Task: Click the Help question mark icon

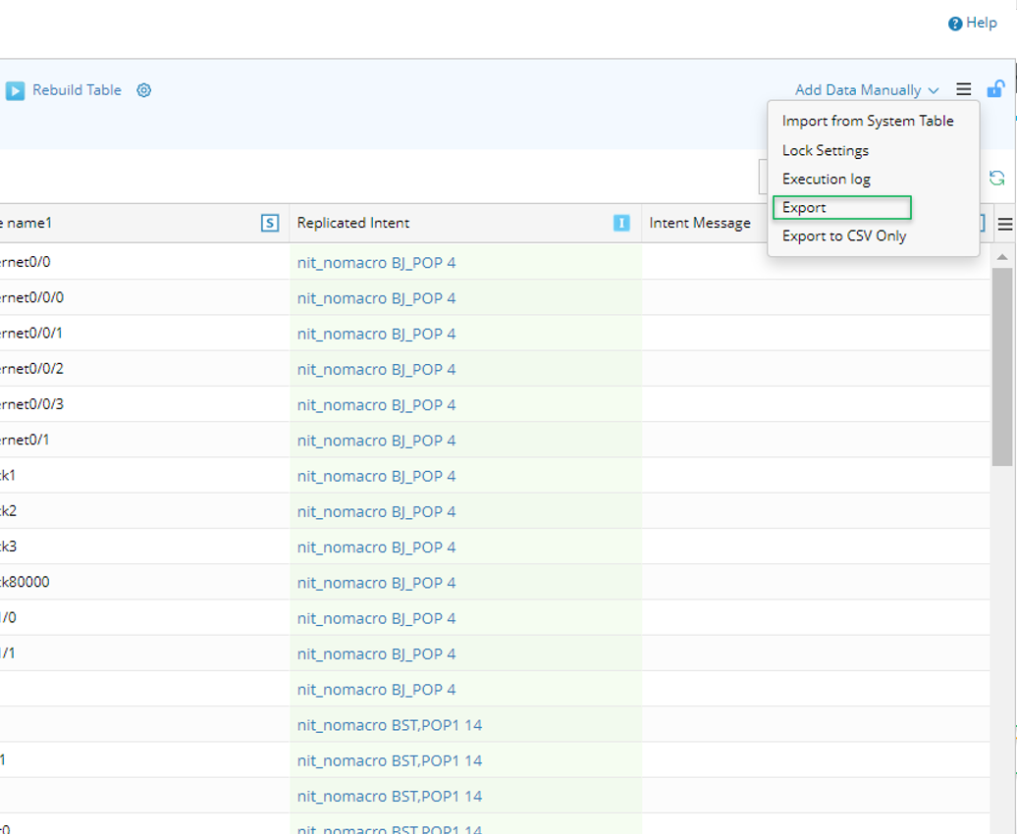Action: (x=955, y=24)
